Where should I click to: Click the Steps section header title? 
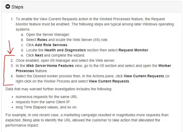pyautogui.click(x=17, y=7)
